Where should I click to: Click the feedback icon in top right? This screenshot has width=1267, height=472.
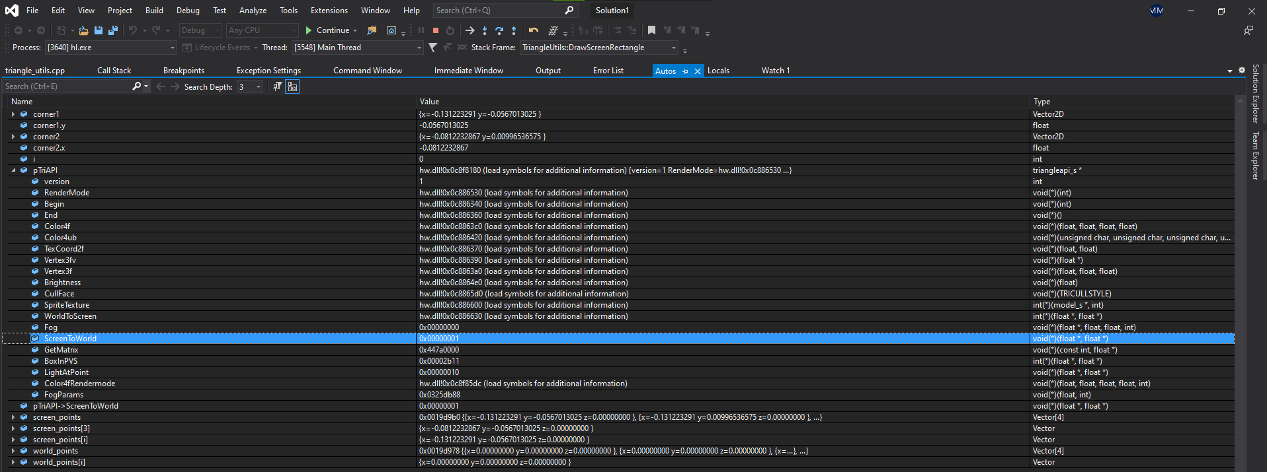pyautogui.click(x=1248, y=30)
